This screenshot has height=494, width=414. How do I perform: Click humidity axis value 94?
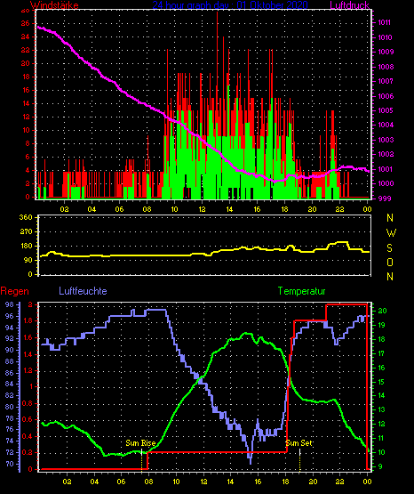point(10,328)
